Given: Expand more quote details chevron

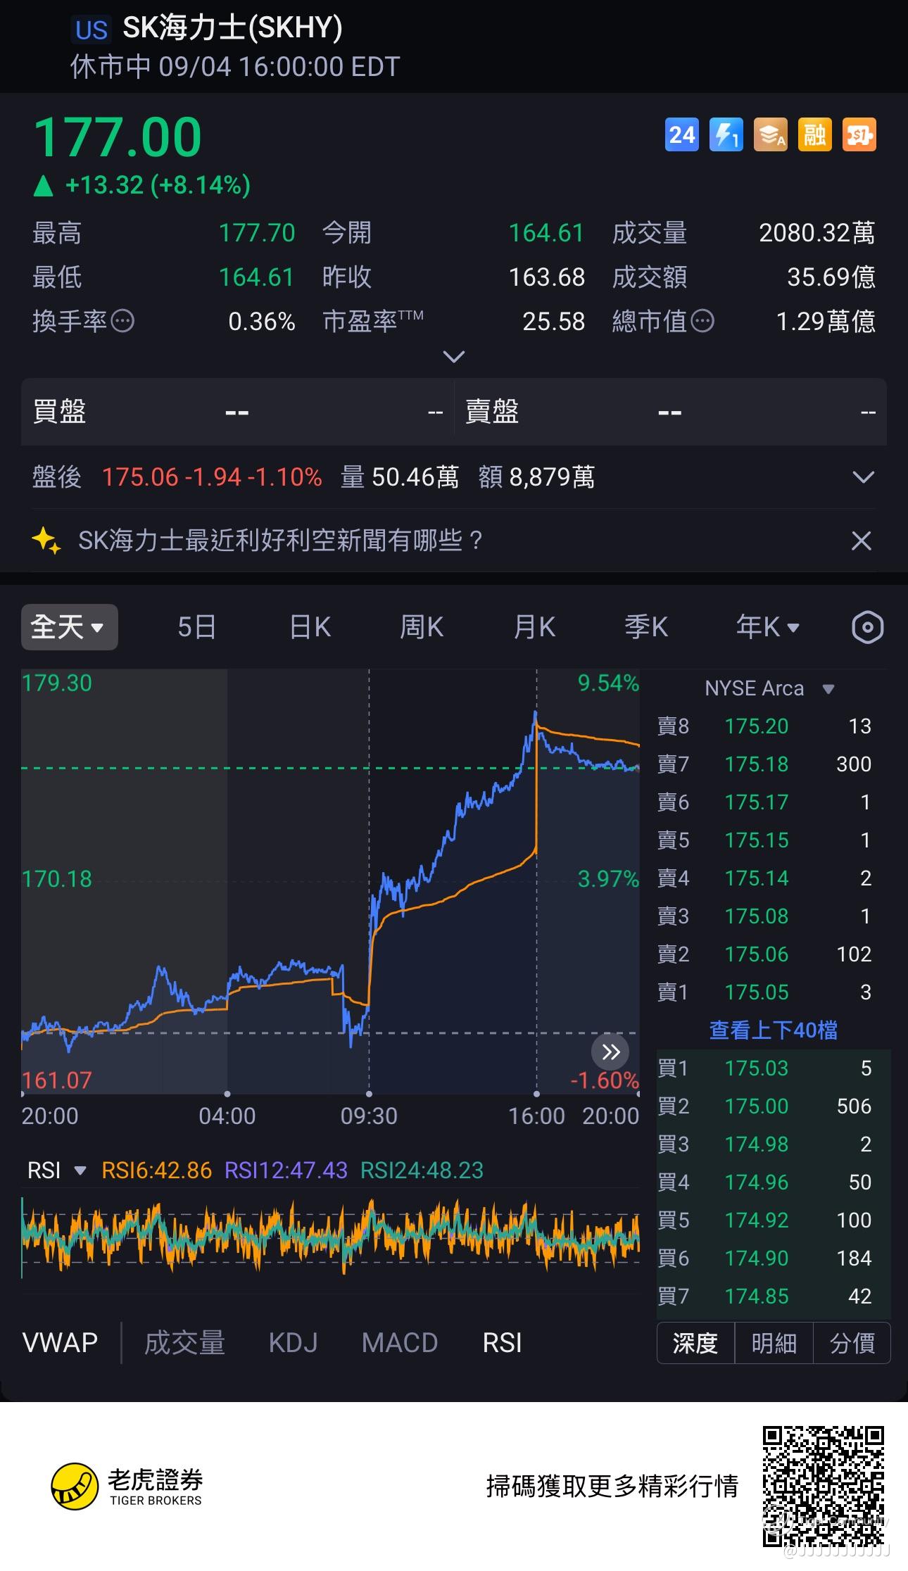Looking at the screenshot, I should [x=454, y=357].
